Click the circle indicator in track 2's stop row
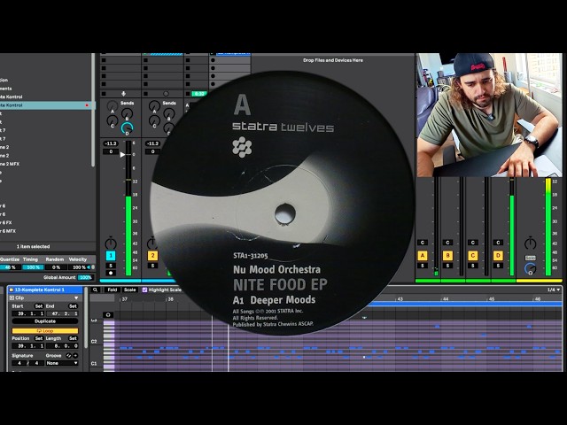Screen dimensions: 567x425 pos(166,94)
